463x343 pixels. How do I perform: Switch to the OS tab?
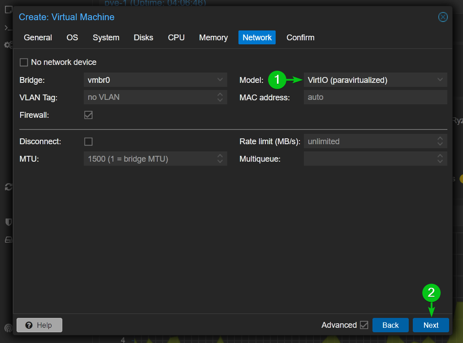coord(72,38)
